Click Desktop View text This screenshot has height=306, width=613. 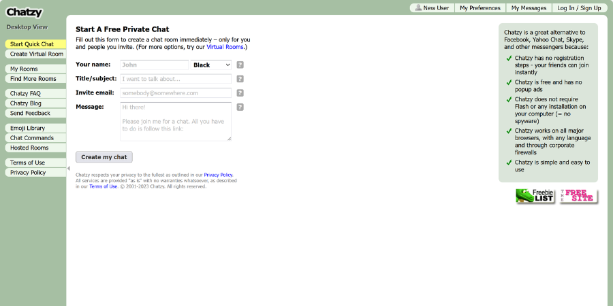point(27,27)
